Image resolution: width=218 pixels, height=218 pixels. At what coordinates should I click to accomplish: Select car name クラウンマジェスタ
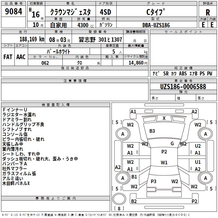point(70,12)
